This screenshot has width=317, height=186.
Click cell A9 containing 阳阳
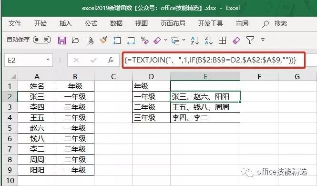(x=37, y=170)
